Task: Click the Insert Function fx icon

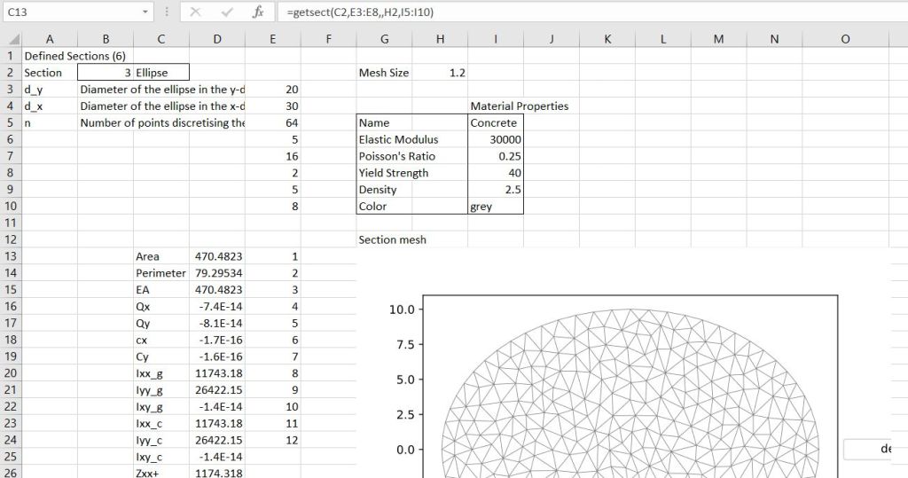Action: coord(258,12)
